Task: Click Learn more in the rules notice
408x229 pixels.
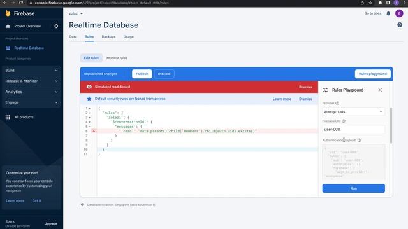Action: 282,99
